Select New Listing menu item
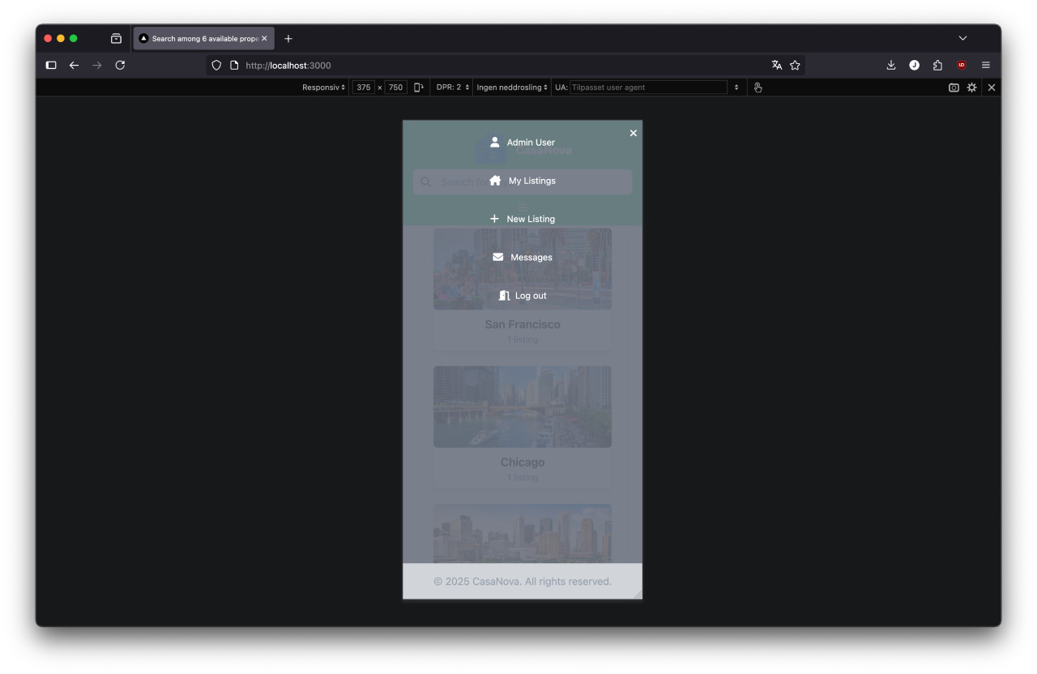The height and width of the screenshot is (674, 1037). coord(523,219)
